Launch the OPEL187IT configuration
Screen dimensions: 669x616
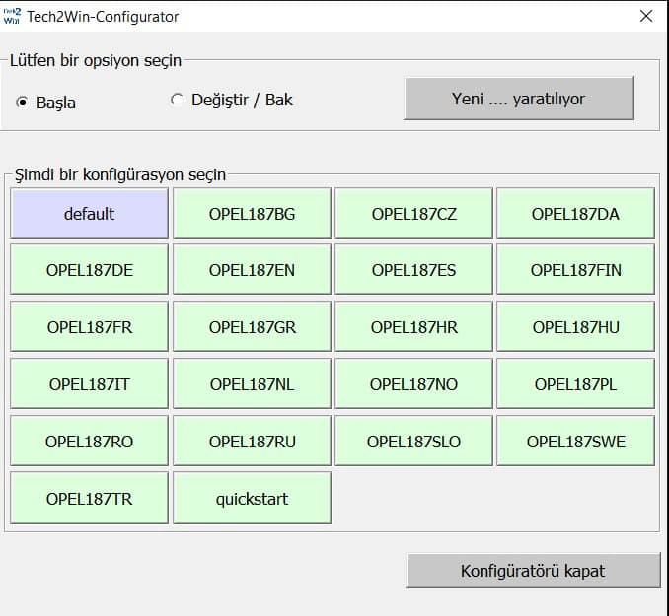[89, 383]
